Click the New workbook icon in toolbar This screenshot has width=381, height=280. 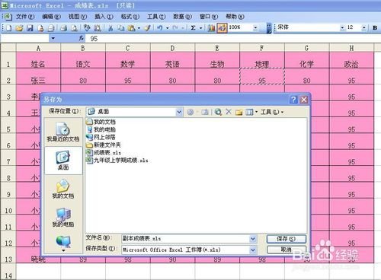(x=8, y=28)
